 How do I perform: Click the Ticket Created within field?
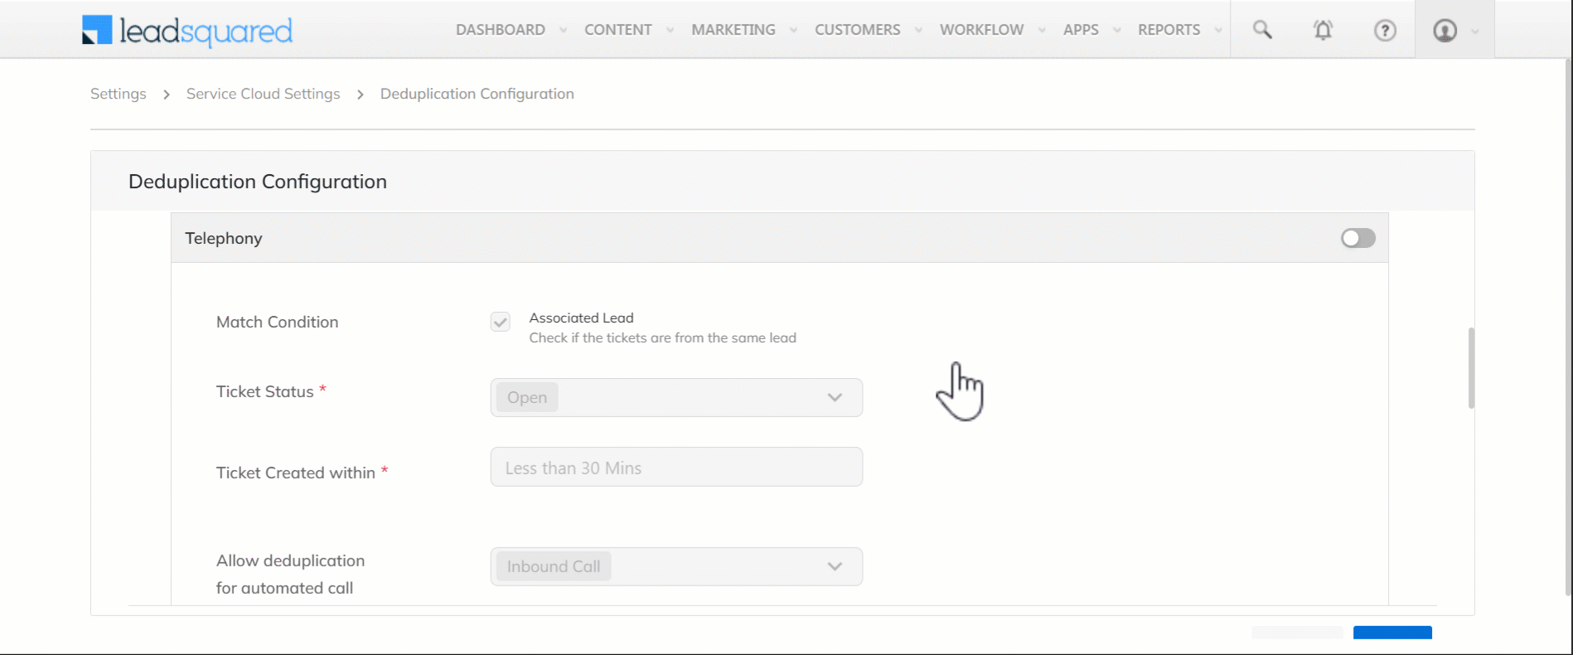click(676, 467)
